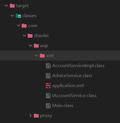The image size is (120, 123).
Task: Collapse the zhaolei folder chevron
Action: (24, 36)
